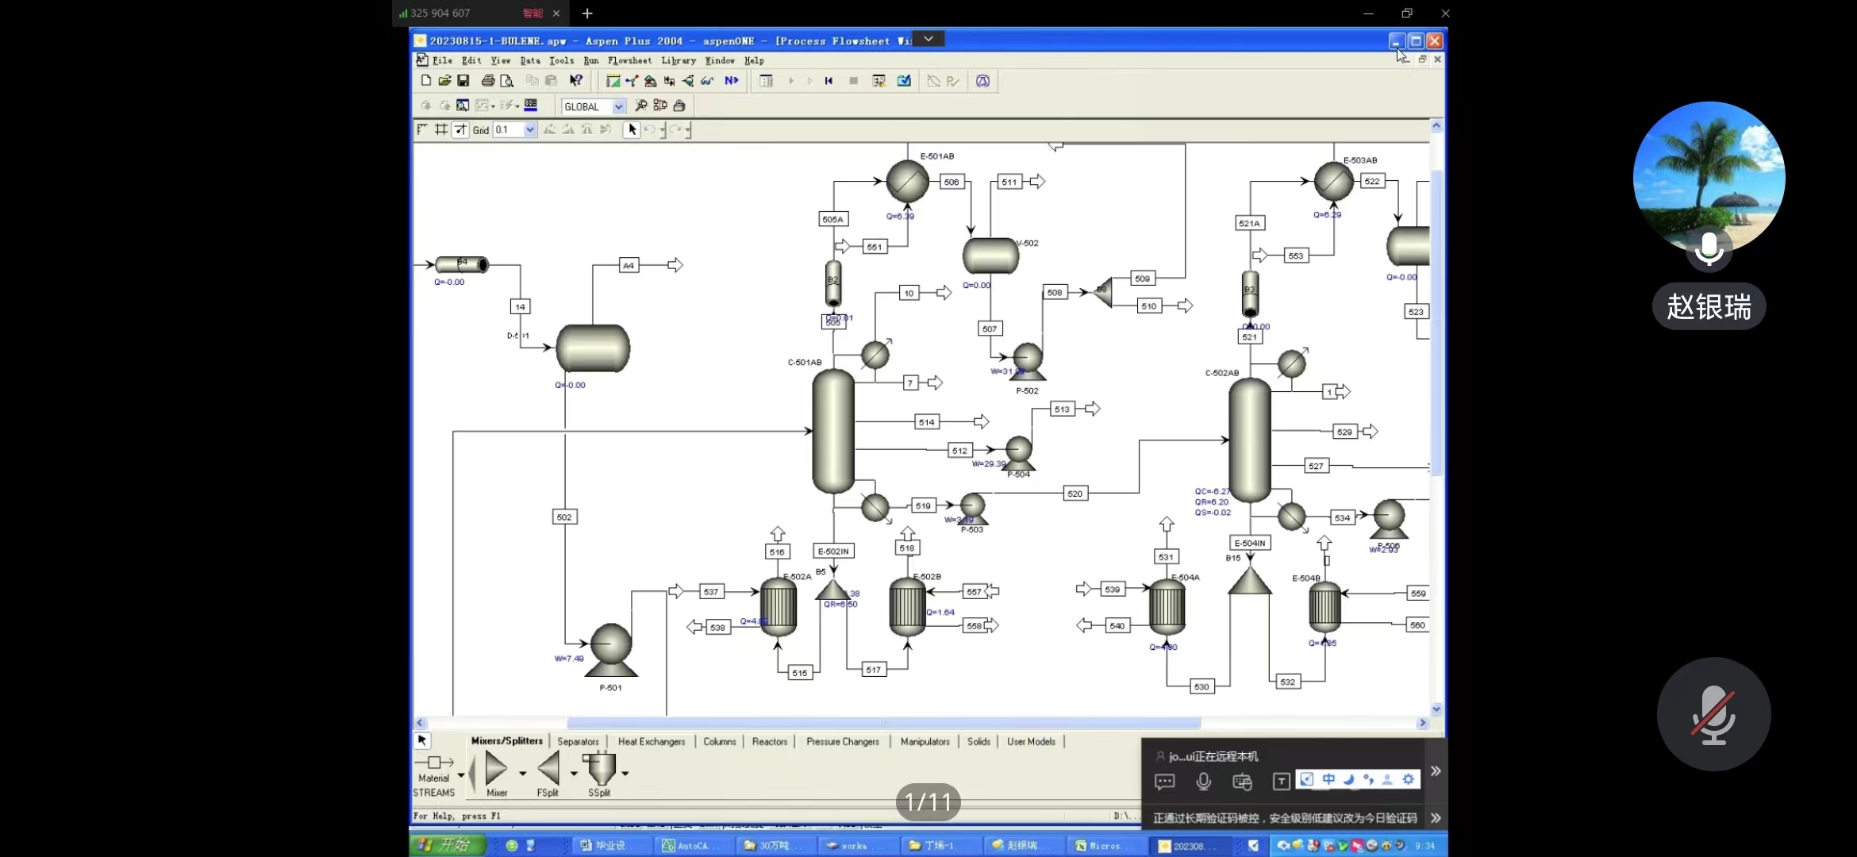1857x857 pixels.
Task: Click the microphone icon in remote control panel
Action: pos(1203,782)
